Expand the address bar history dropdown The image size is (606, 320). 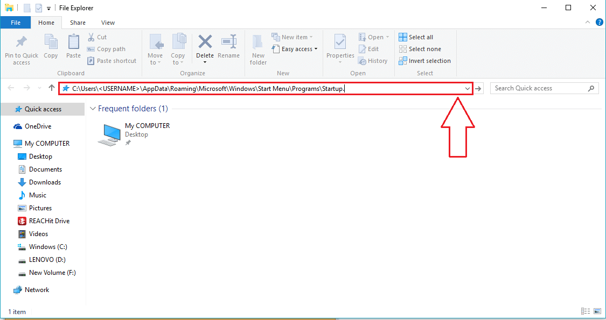(x=467, y=88)
